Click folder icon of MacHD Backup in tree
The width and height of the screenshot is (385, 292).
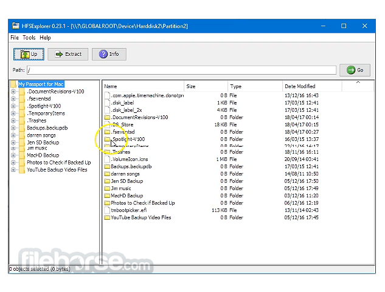pyautogui.click(x=22, y=155)
